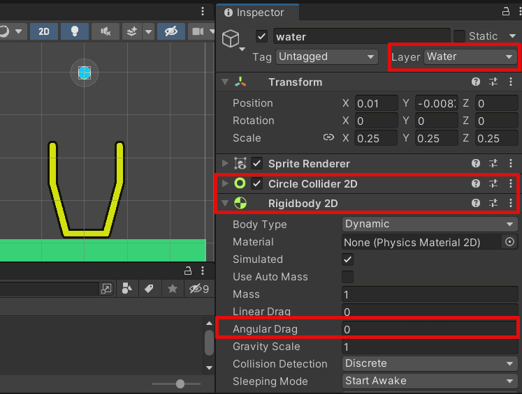Open Collision Detection dropdown showing Discrete
522x394 pixels.
point(430,363)
